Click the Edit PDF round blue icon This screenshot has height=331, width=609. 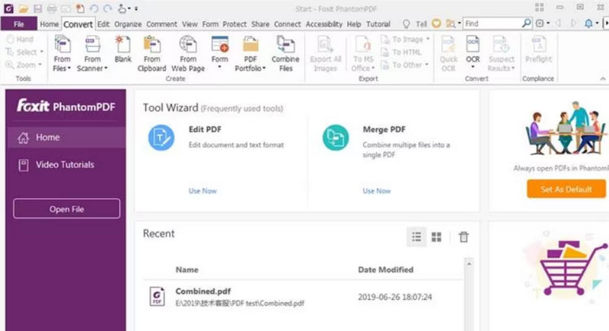pyautogui.click(x=161, y=138)
